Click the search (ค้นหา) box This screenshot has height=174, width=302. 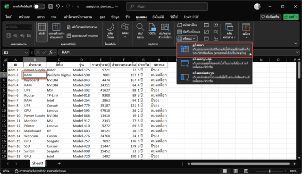[167, 7]
